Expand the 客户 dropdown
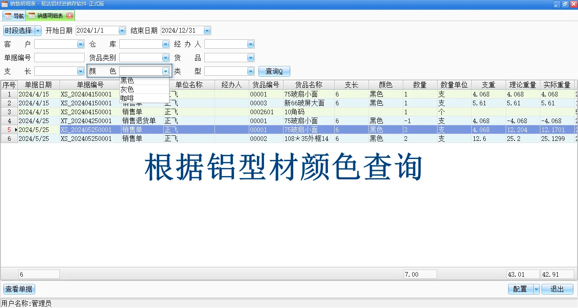578x308 pixels. [81, 44]
